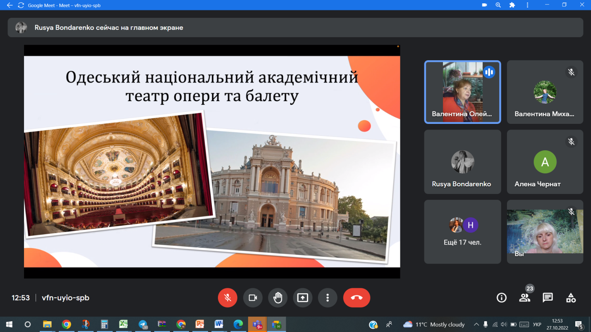Open the 'Ещё 17 чел.' tile
Image resolution: width=591 pixels, height=332 pixels.
pyautogui.click(x=462, y=232)
